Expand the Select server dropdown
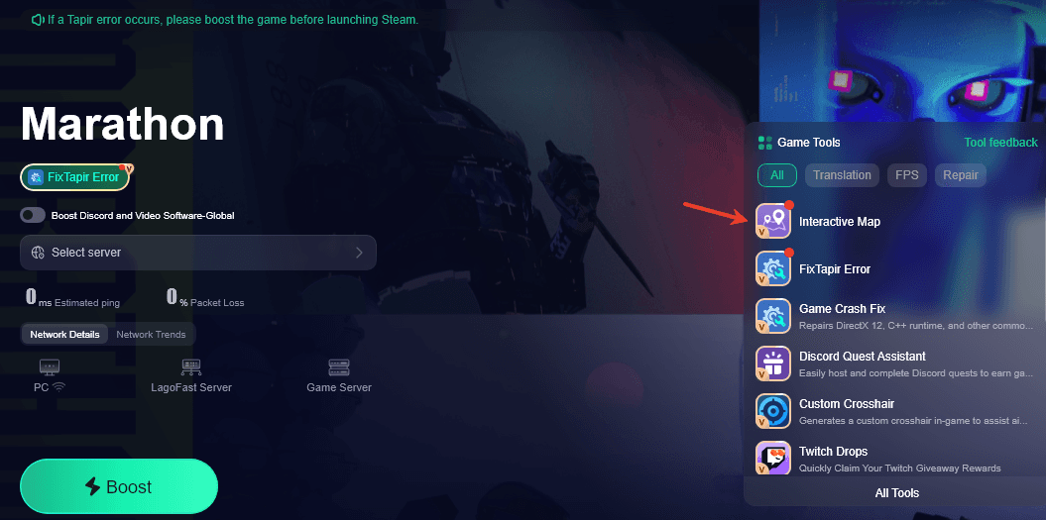This screenshot has height=520, width=1046. point(198,253)
